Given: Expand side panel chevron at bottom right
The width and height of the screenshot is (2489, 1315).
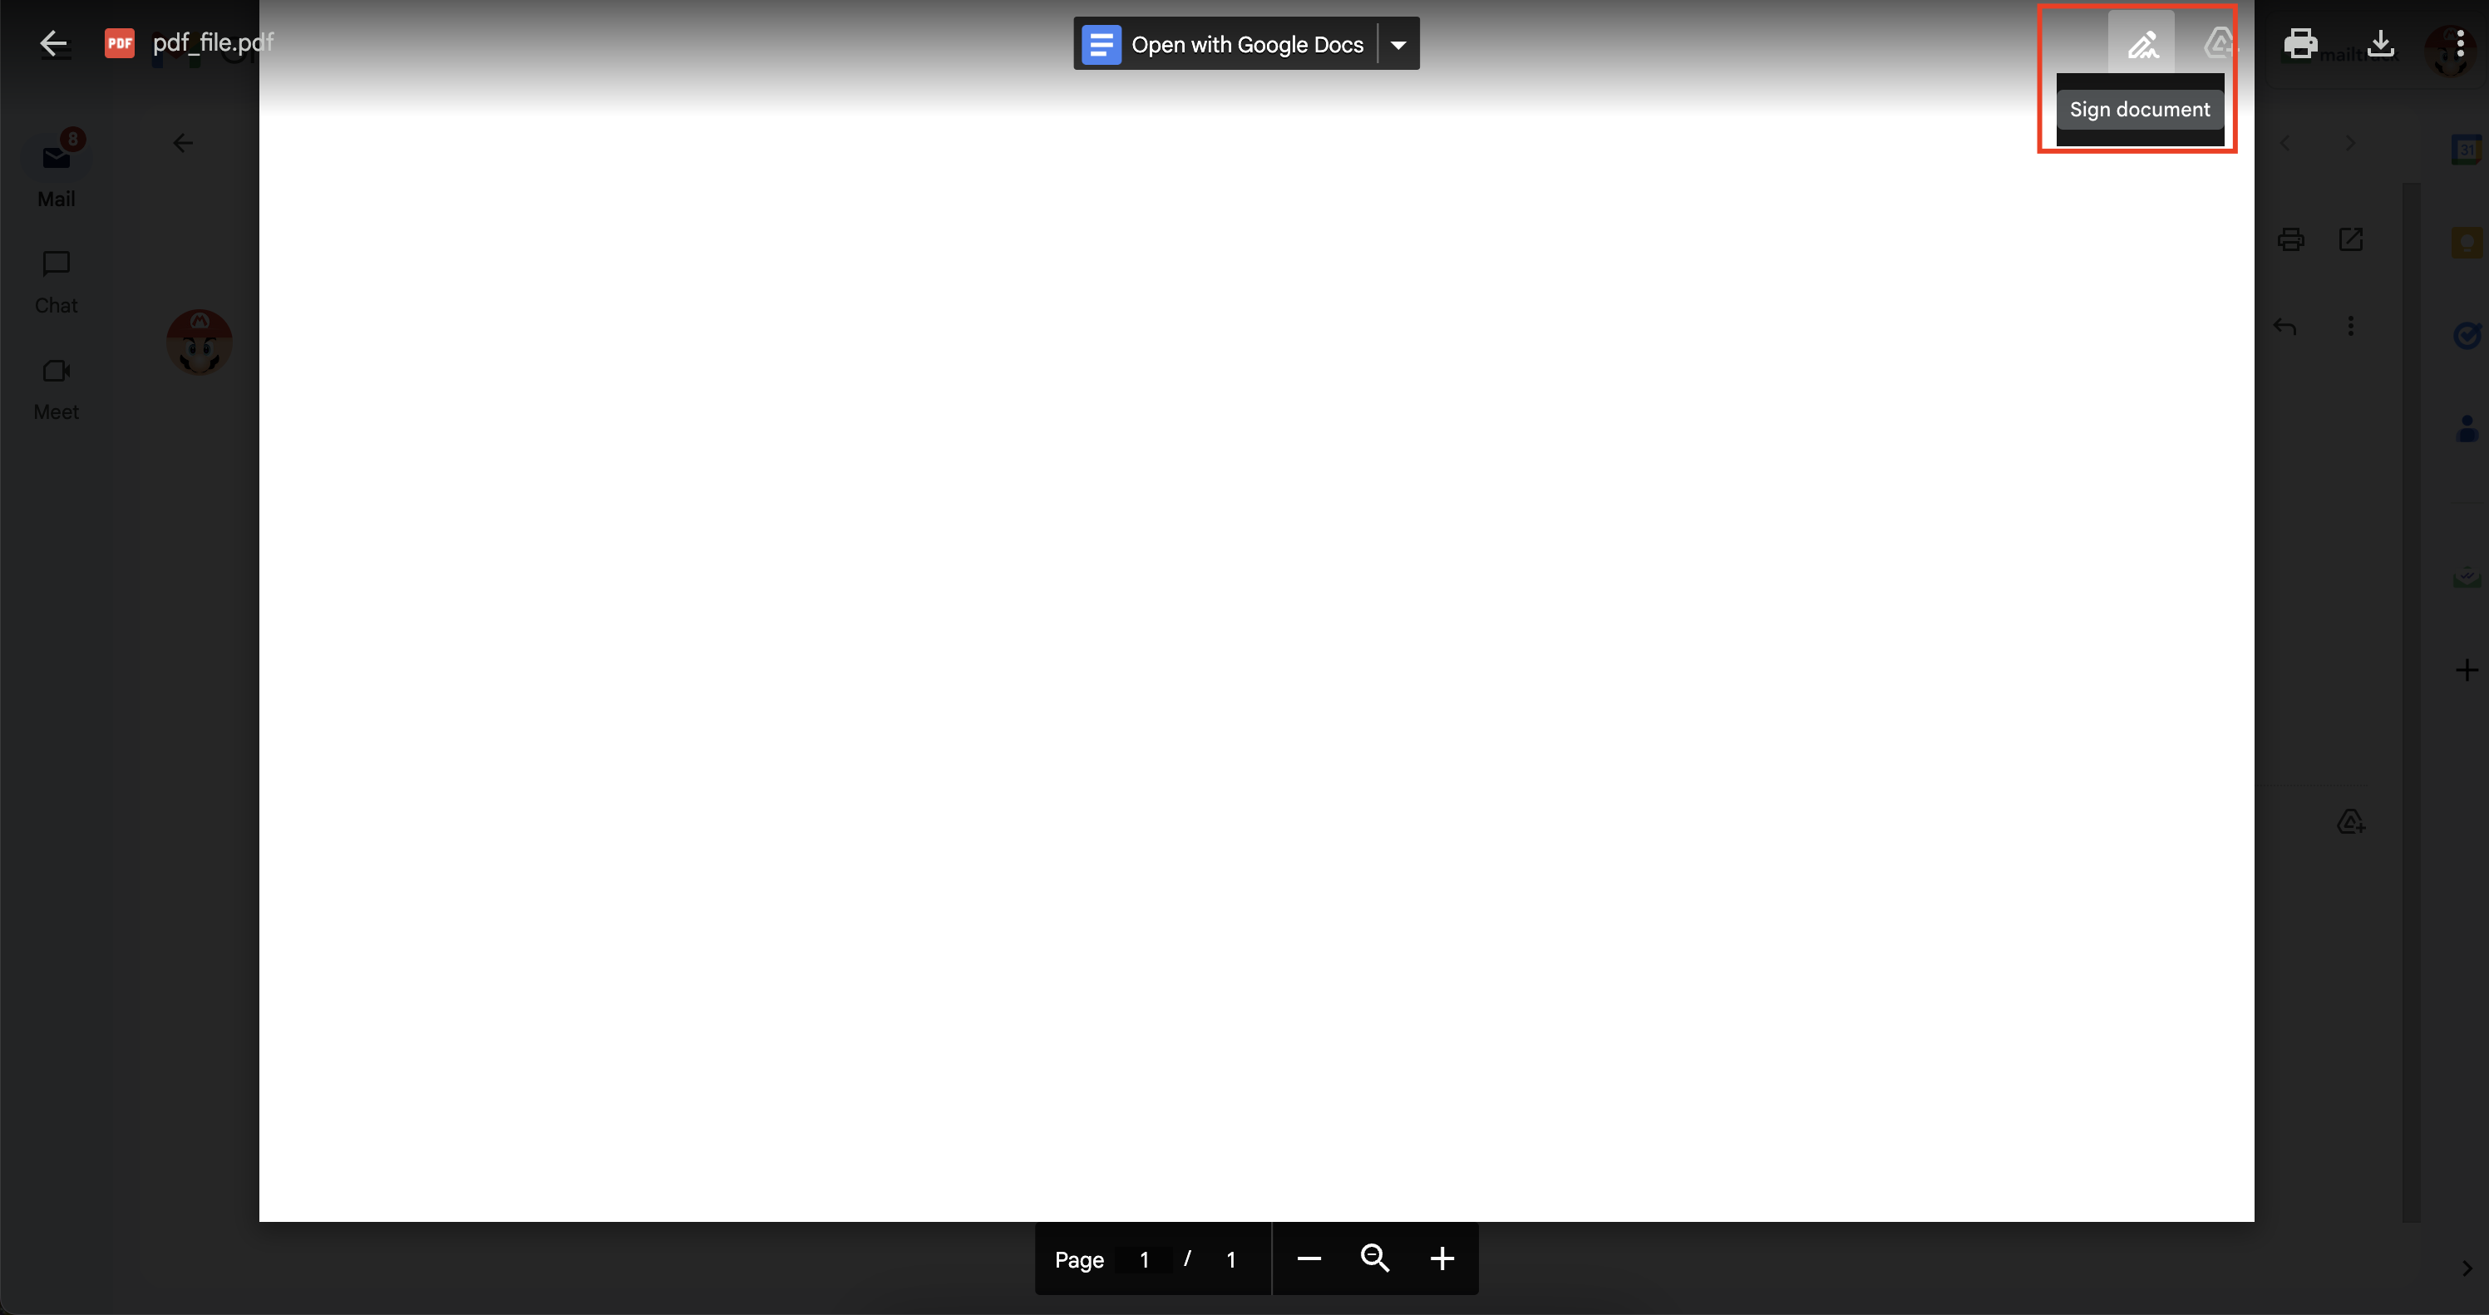Looking at the screenshot, I should click(2466, 1268).
